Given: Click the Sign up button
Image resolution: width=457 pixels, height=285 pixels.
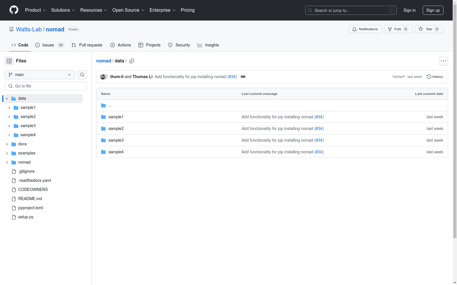Looking at the screenshot, I should point(433,10).
